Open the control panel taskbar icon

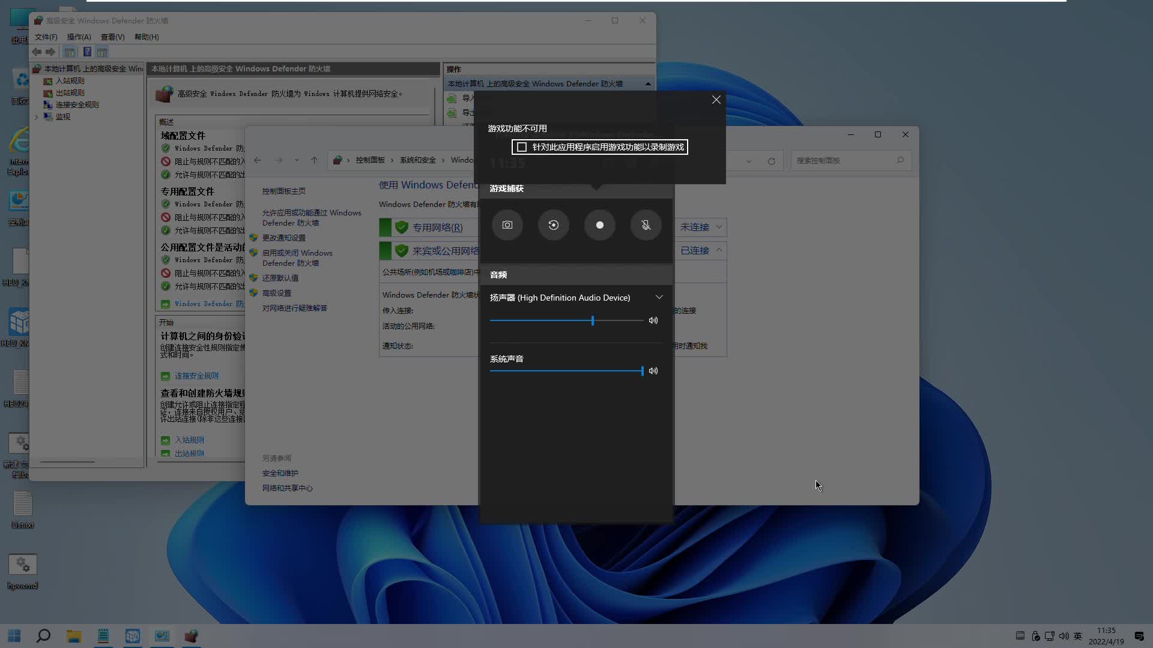pos(162,636)
